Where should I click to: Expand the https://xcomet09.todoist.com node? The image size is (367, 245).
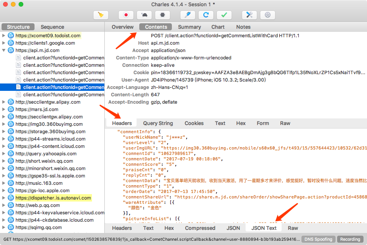4,36
